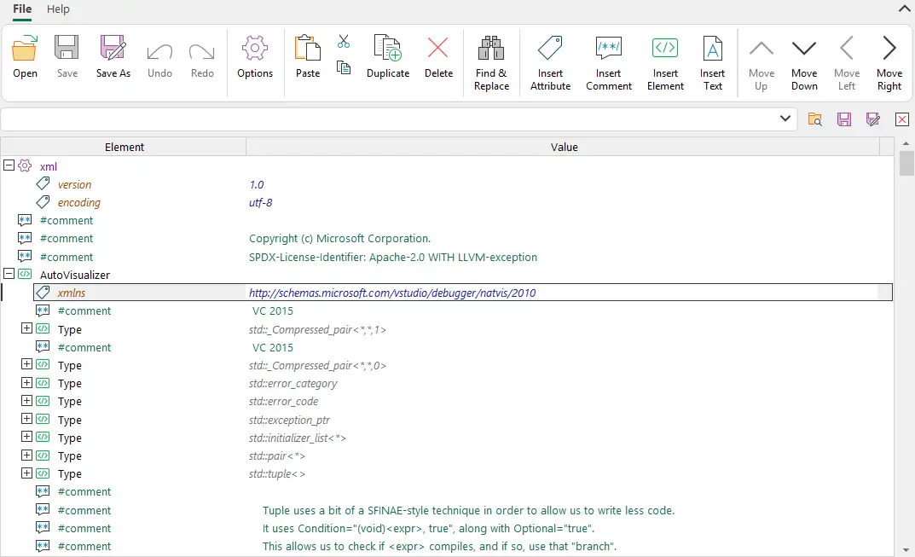Click the red X icon beside path bar

[x=902, y=119]
